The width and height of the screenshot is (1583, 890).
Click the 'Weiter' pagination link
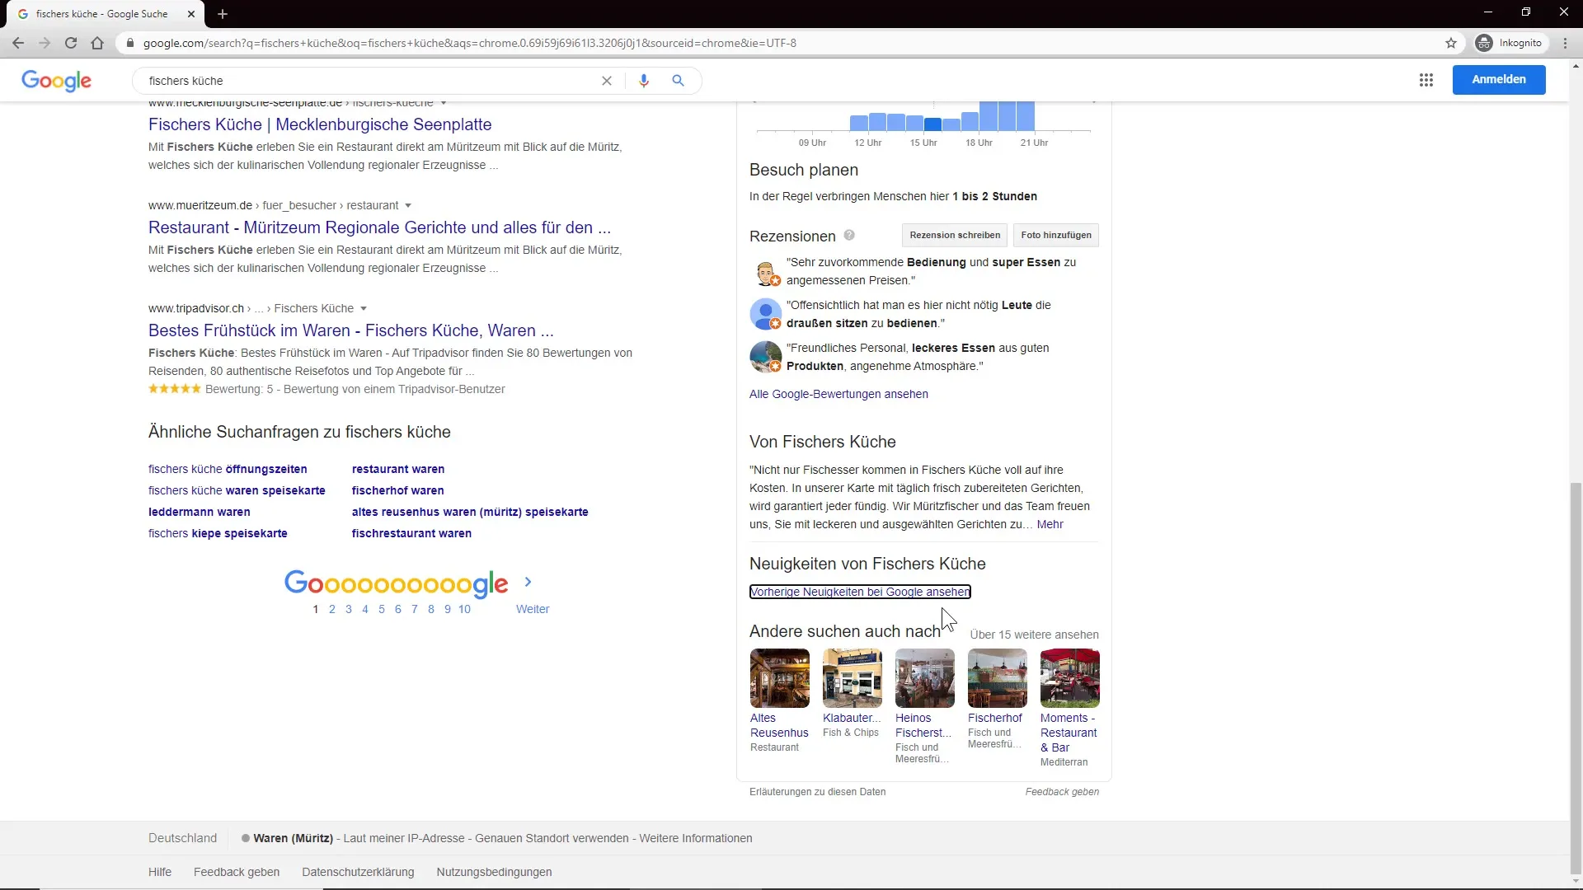point(533,609)
